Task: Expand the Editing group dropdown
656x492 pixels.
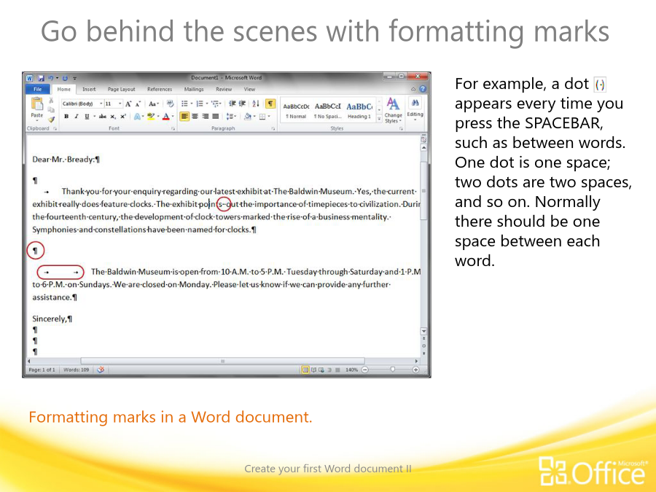Action: [x=415, y=109]
